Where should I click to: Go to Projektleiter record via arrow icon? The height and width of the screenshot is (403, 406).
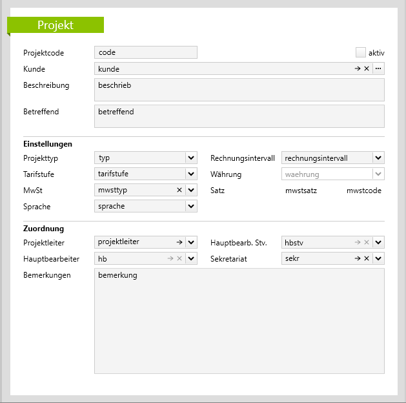[x=179, y=242]
